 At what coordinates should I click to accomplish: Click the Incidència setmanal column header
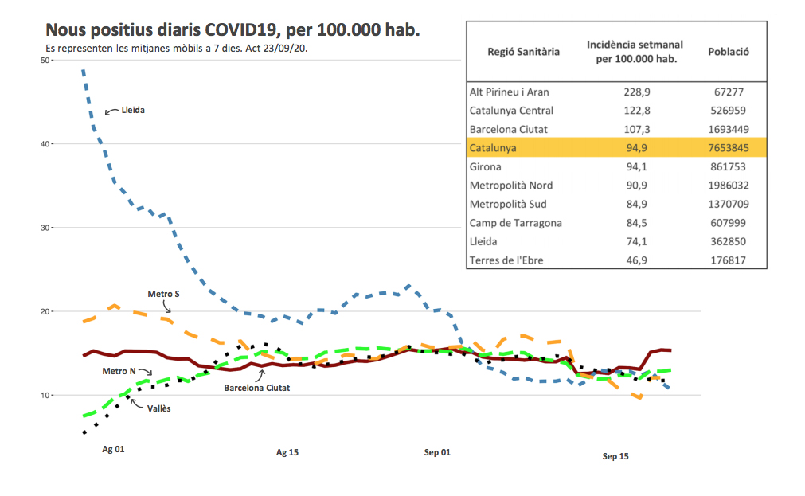635,52
